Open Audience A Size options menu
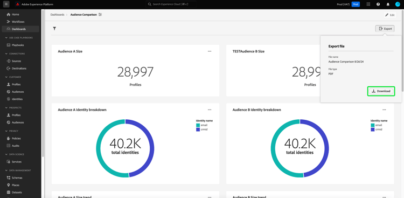The height and width of the screenshot is (198, 404). point(210,51)
